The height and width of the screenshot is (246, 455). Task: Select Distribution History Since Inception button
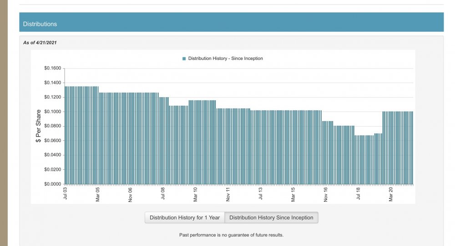[x=271, y=218]
